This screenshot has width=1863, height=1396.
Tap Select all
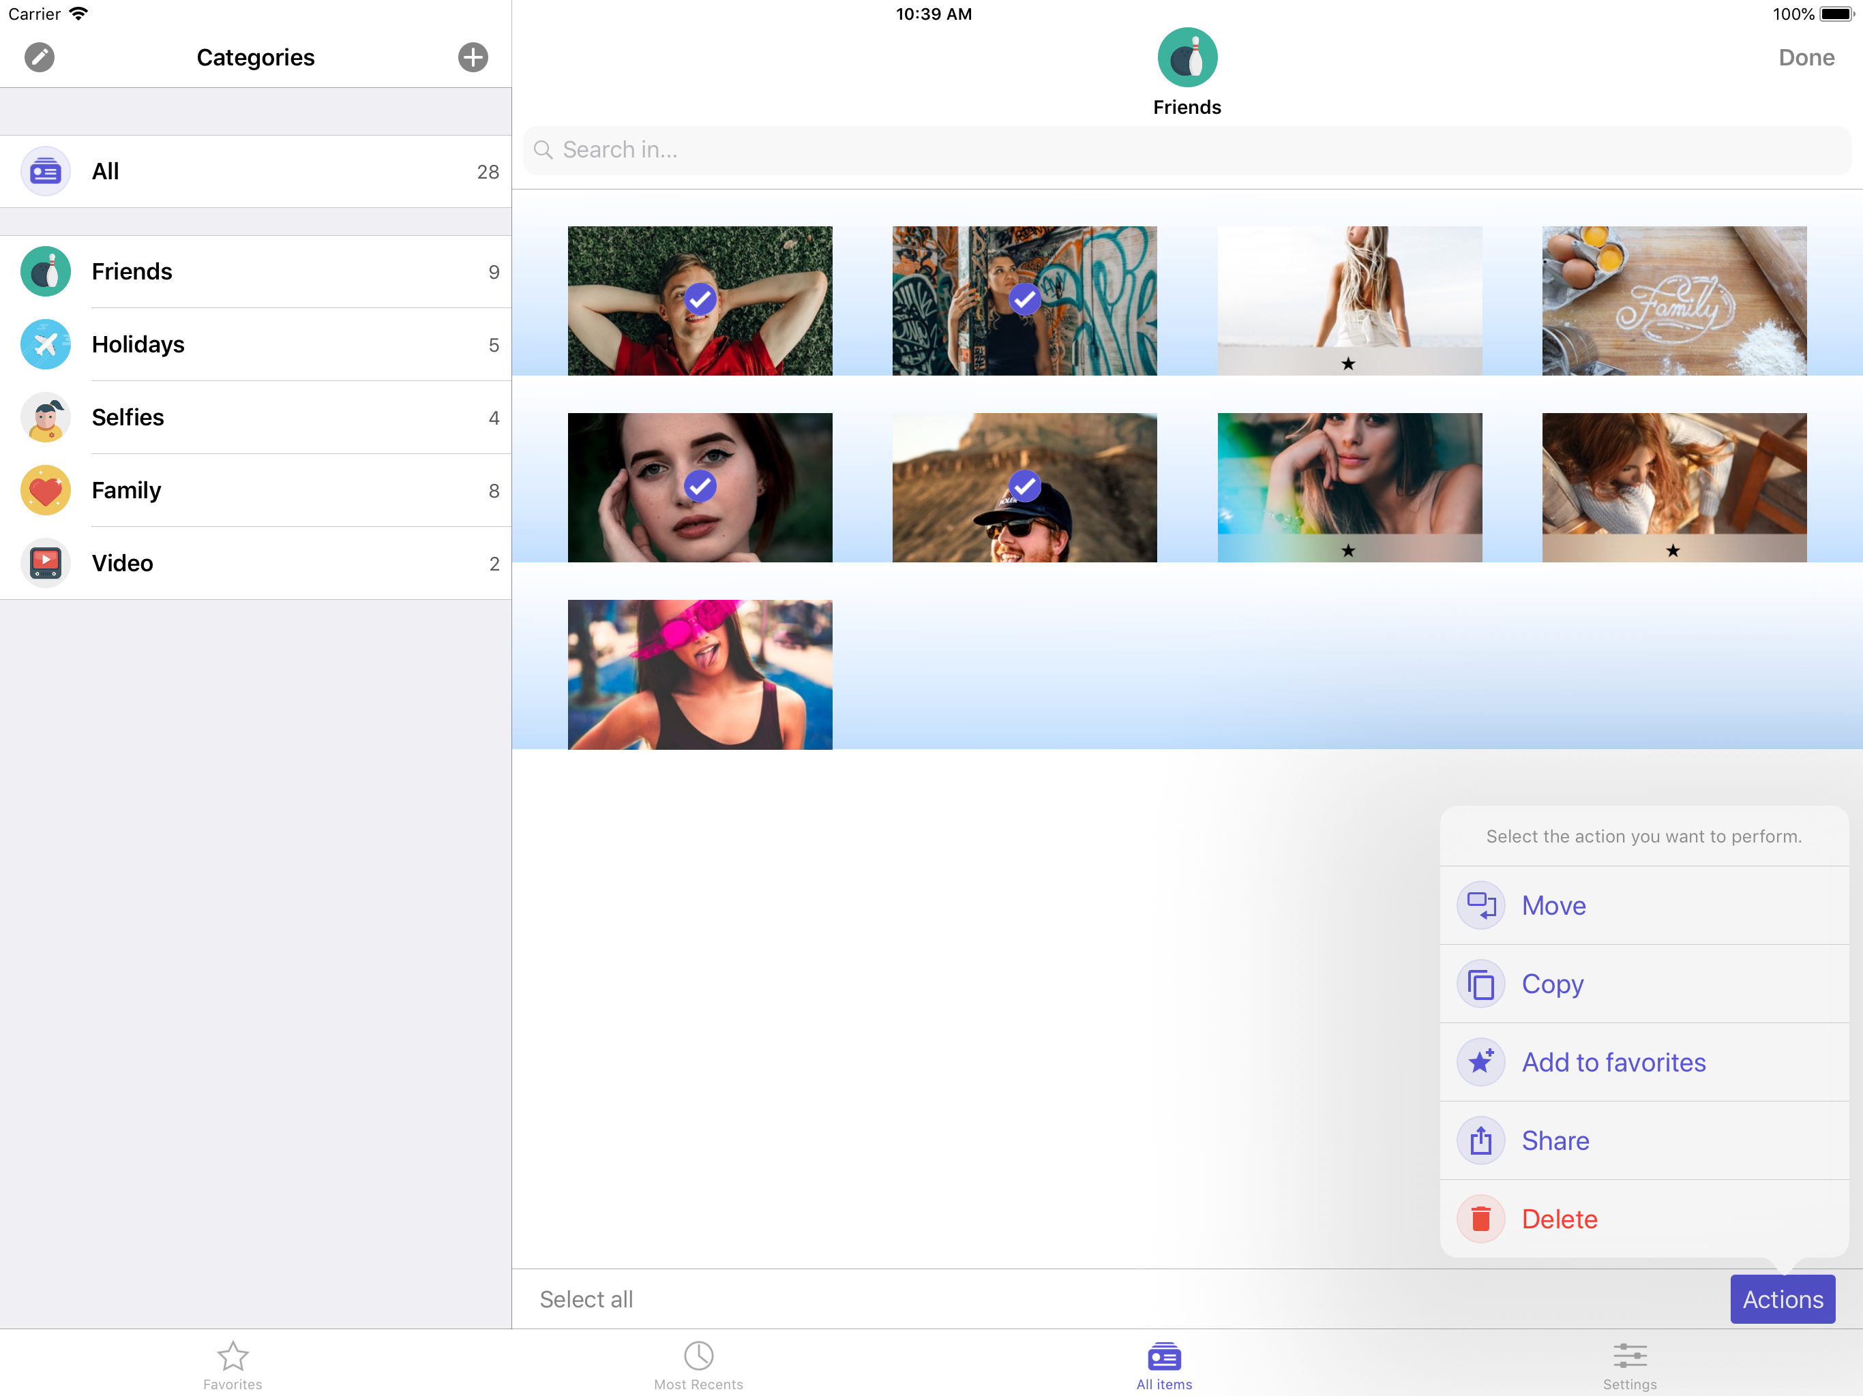[586, 1299]
